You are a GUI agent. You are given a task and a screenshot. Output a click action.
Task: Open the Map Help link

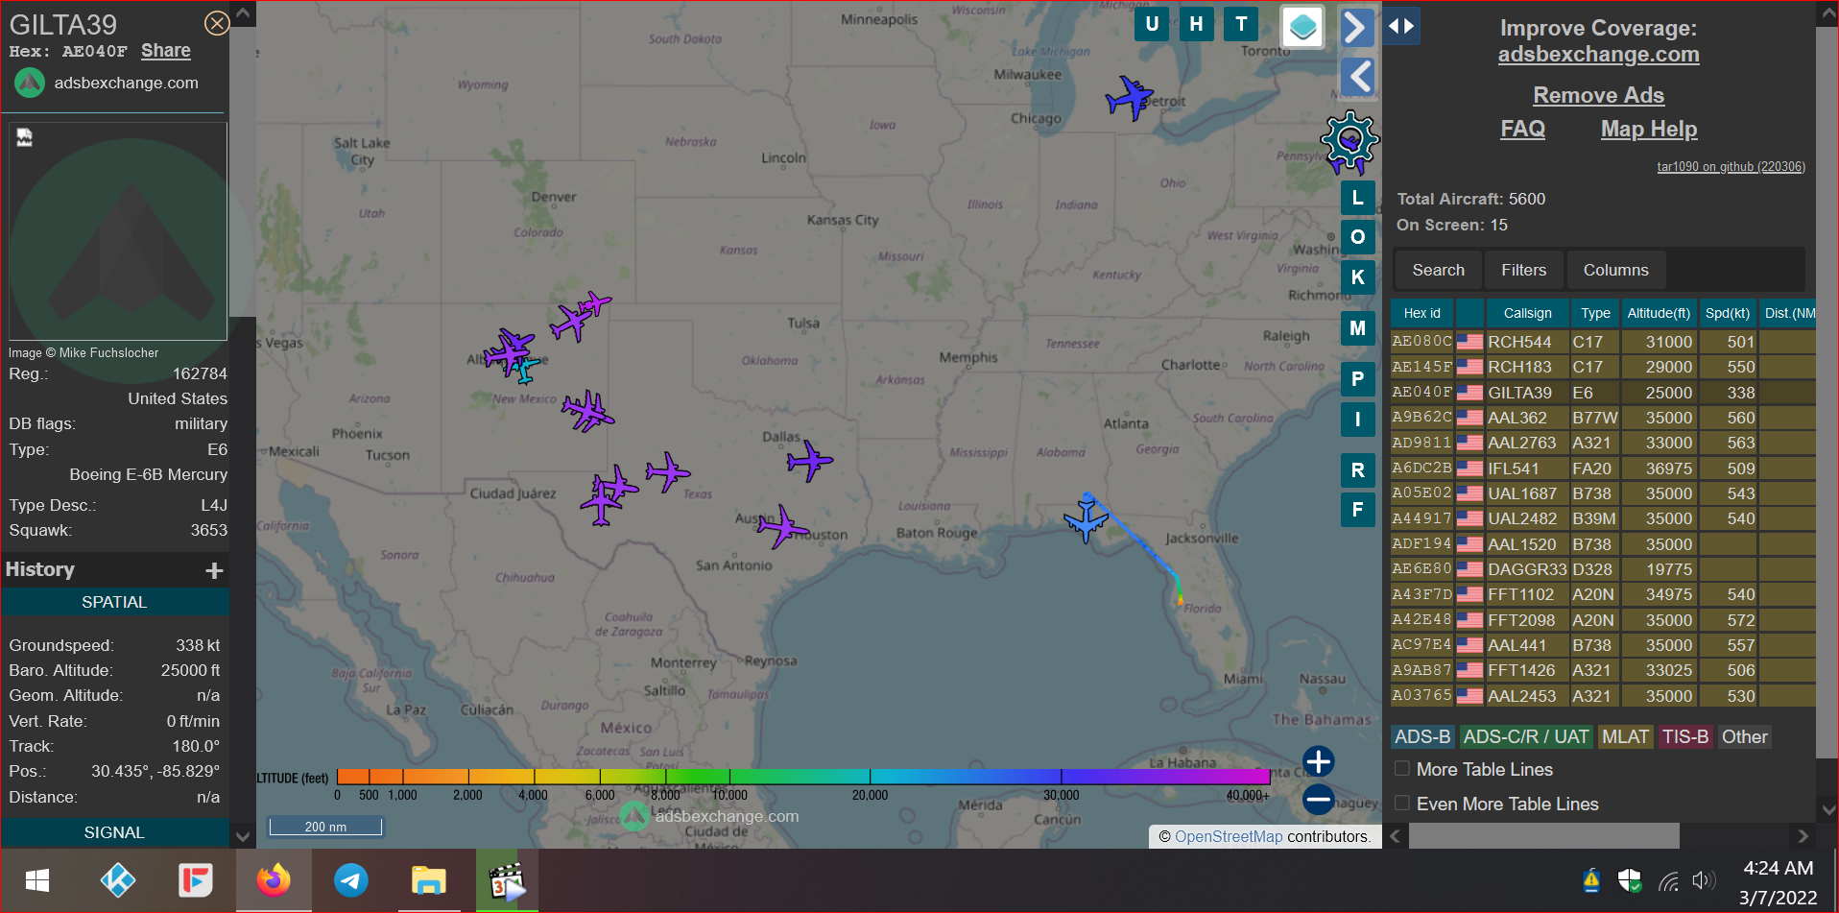(x=1648, y=129)
